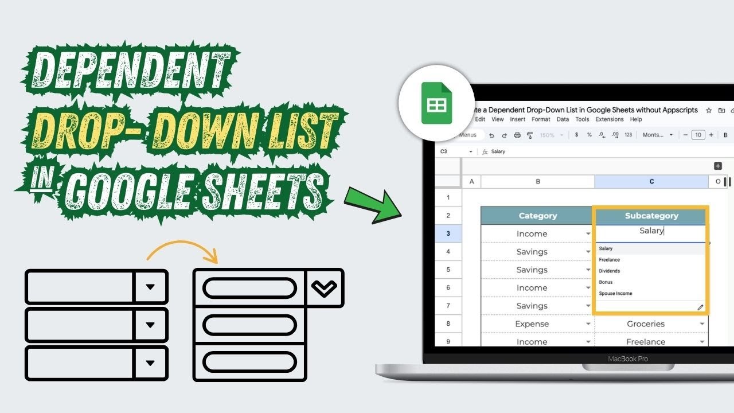Click the Redo icon in the toolbar
Viewport: 734px width, 413px height.
pyautogui.click(x=504, y=135)
